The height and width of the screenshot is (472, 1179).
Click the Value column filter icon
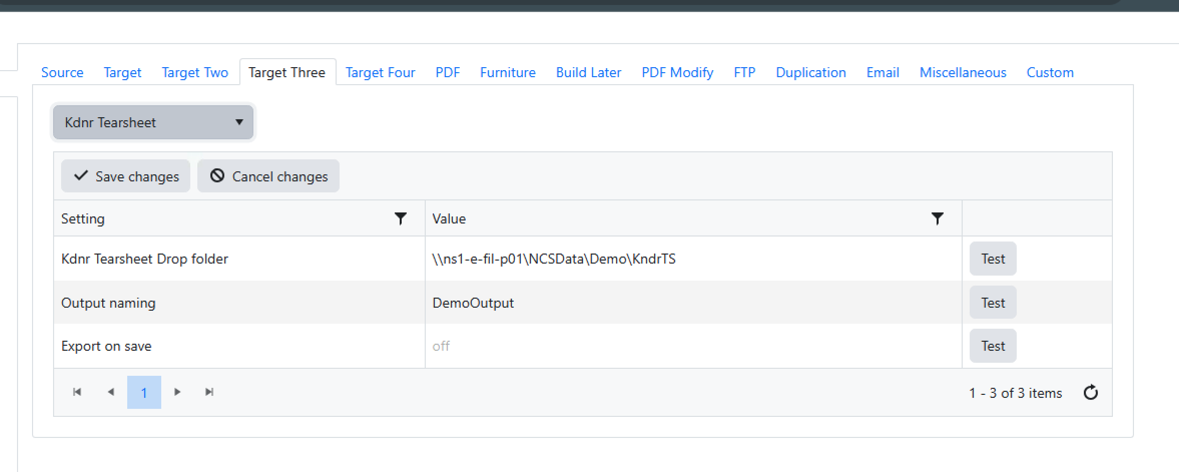tap(937, 218)
